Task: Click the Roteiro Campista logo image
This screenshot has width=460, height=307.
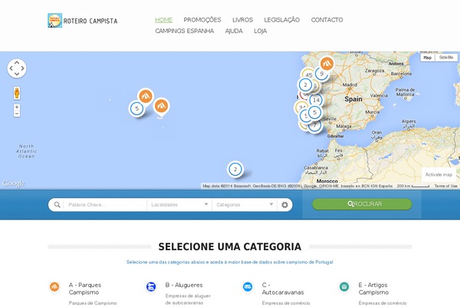Action: (x=55, y=20)
